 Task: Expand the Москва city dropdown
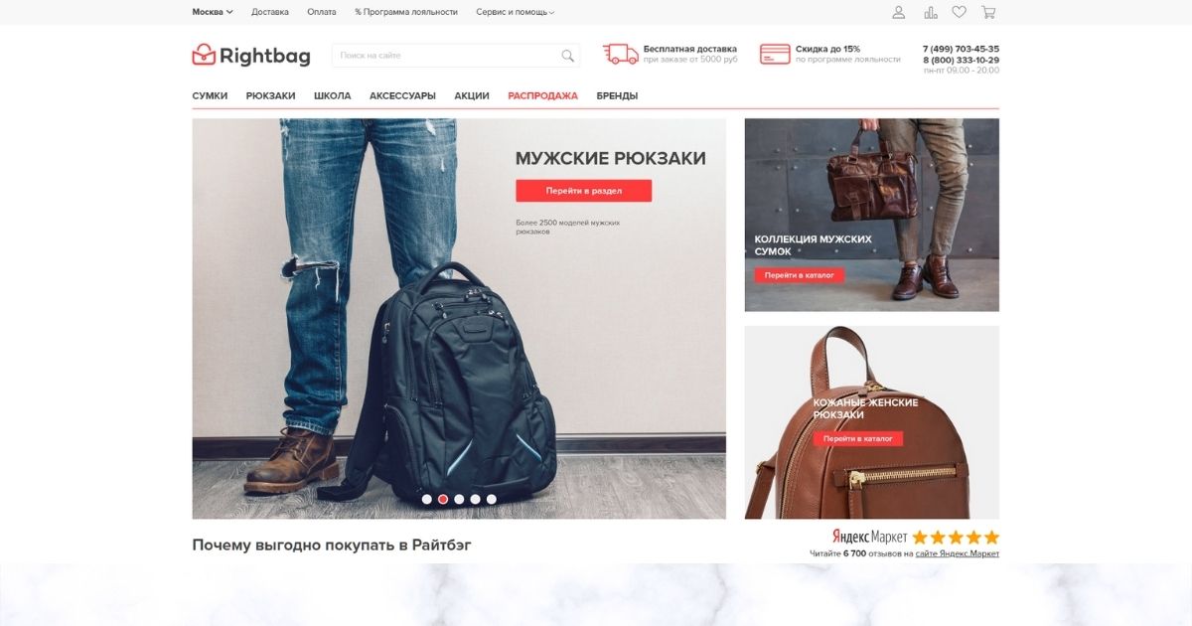click(x=213, y=12)
